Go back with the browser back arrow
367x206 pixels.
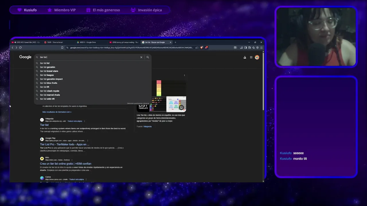coord(12,47)
